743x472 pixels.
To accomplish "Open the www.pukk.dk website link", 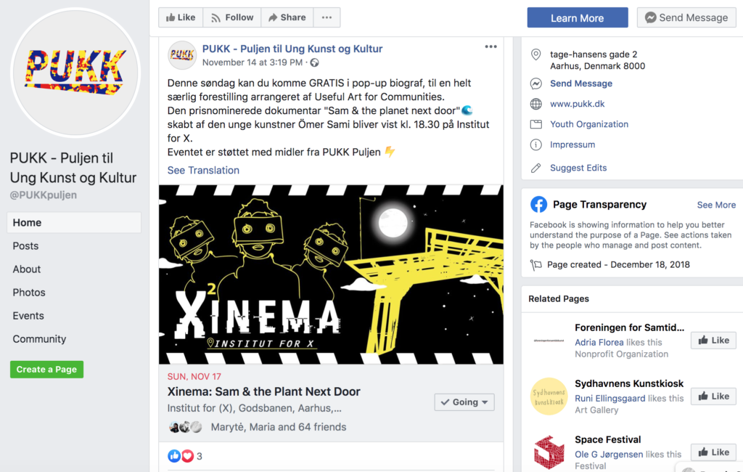I will coord(577,104).
